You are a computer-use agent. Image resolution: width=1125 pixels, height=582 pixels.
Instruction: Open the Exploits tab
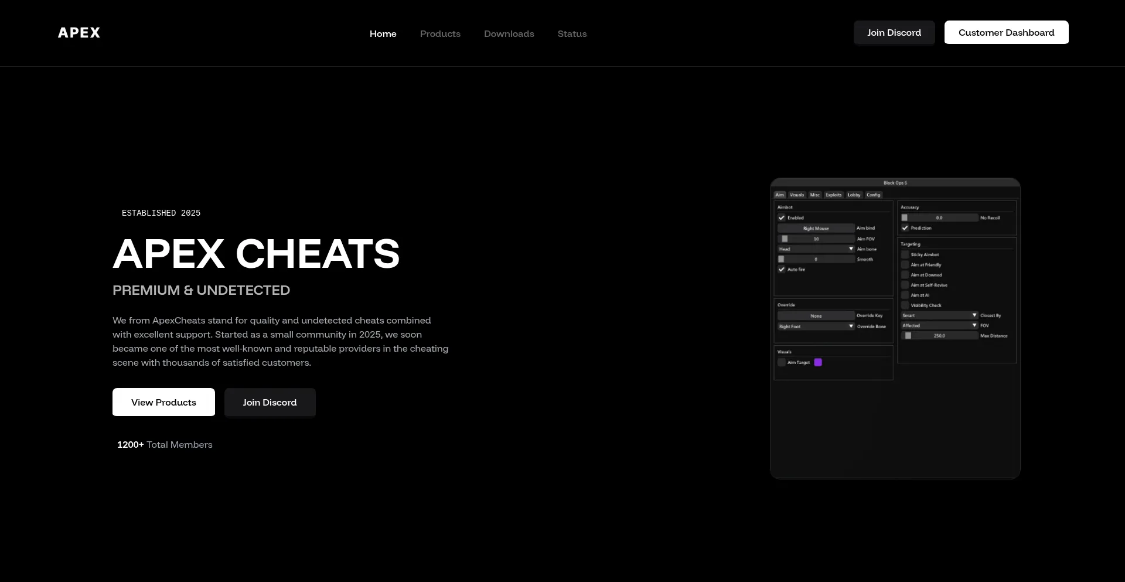point(833,195)
